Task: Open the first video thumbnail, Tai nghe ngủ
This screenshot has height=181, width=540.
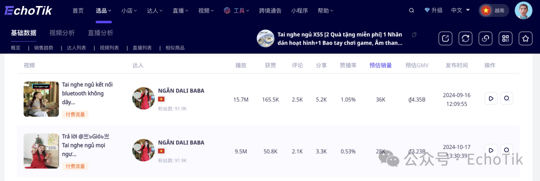Action: pos(41,99)
